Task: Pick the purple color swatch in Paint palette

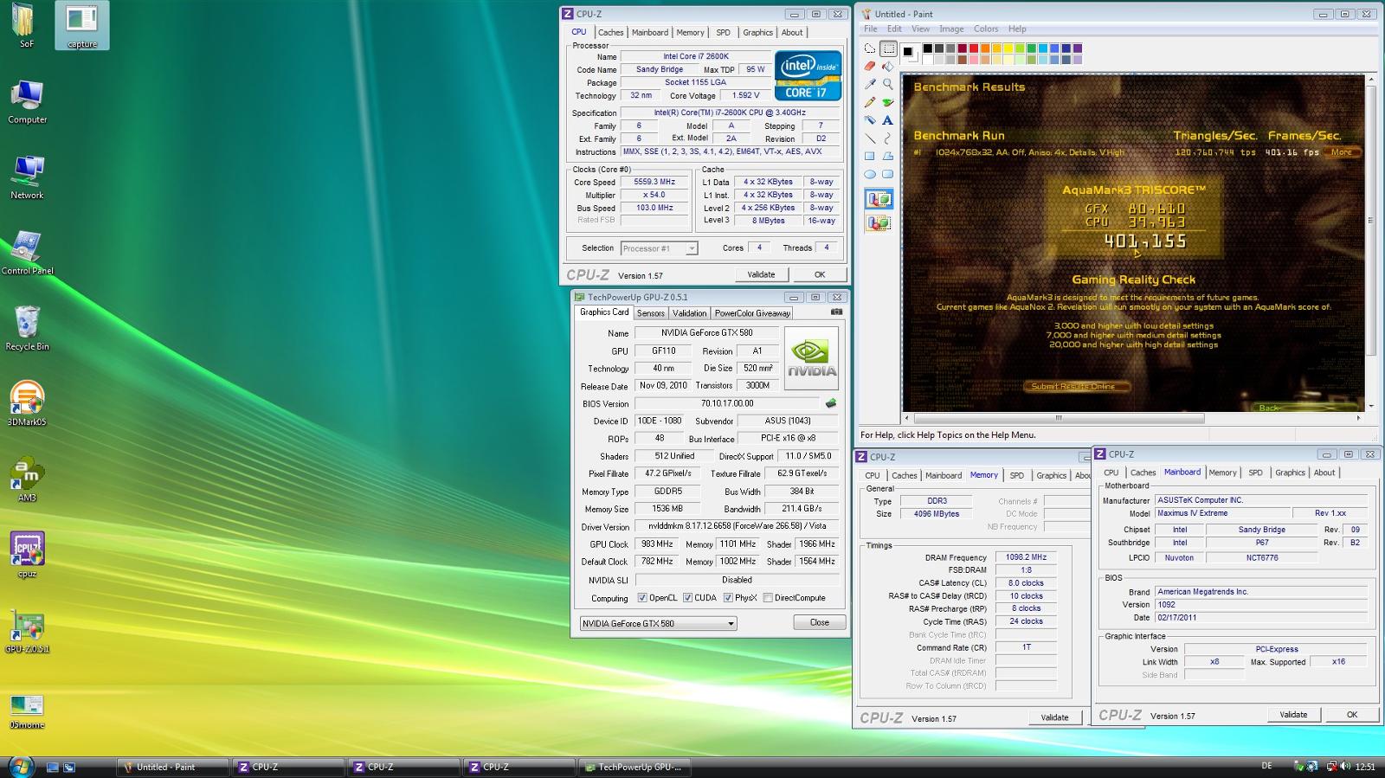Action: pos(1078,48)
